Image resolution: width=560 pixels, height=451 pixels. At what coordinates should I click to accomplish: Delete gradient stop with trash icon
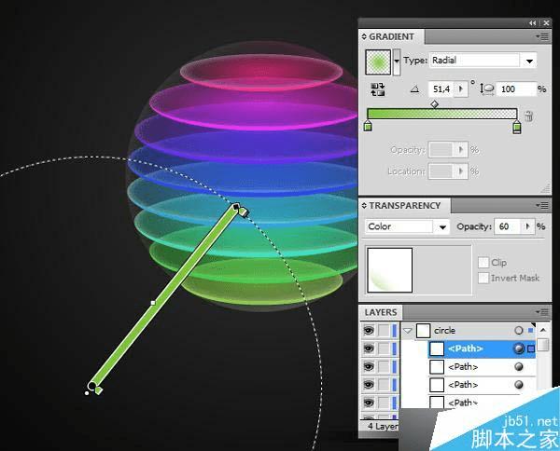[529, 116]
